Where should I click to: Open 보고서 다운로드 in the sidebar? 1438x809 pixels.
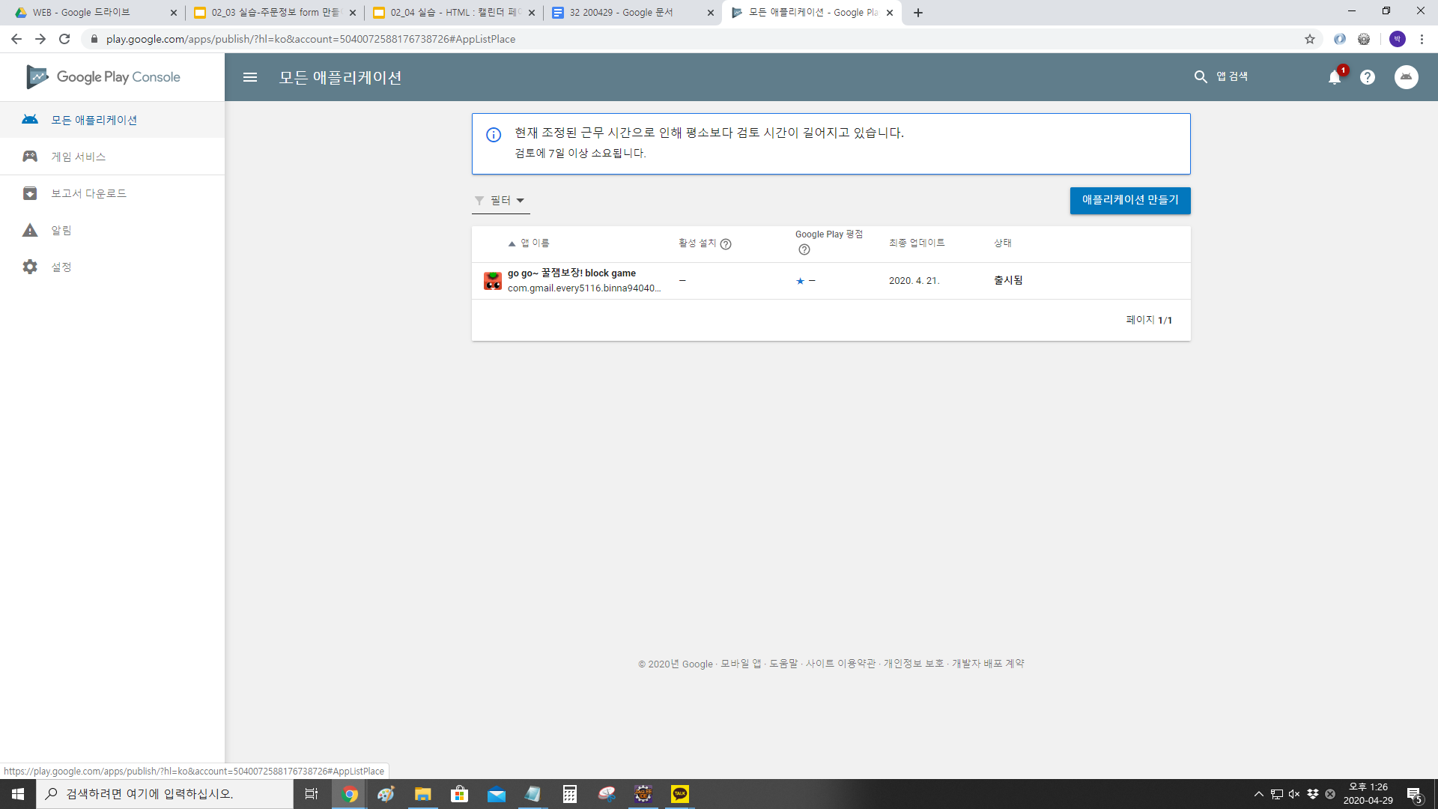pos(112,193)
